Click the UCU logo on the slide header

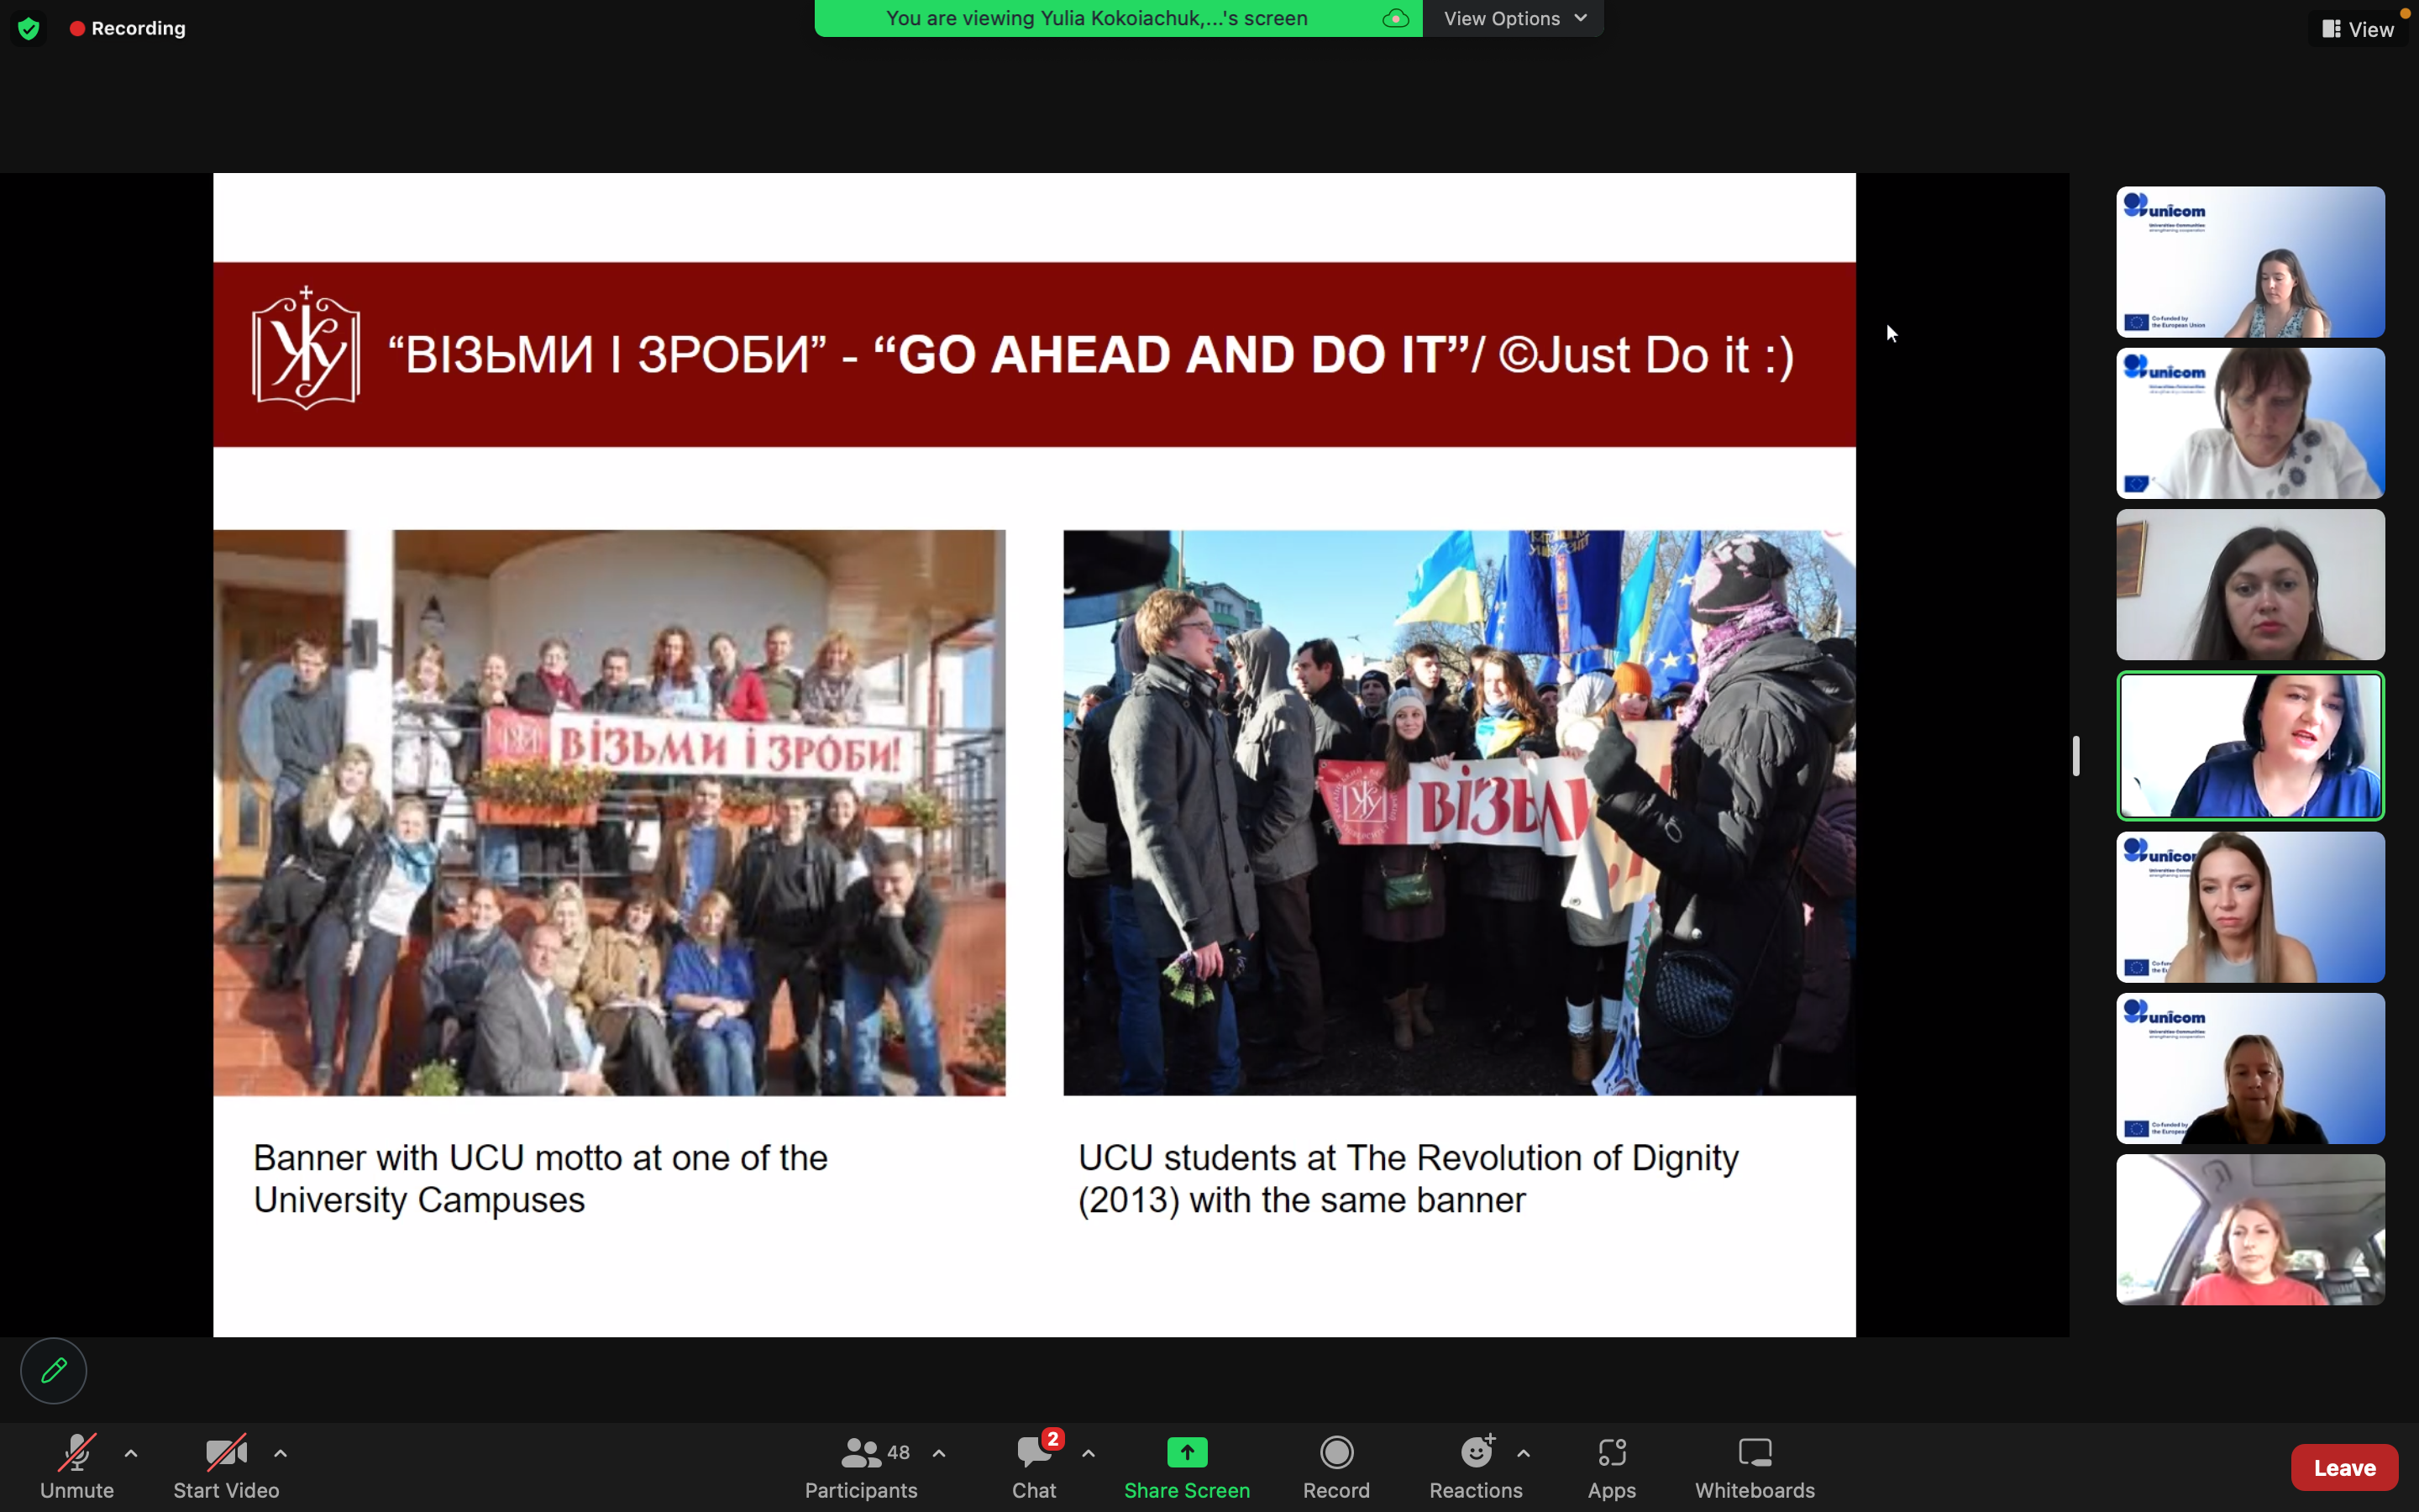click(306, 348)
